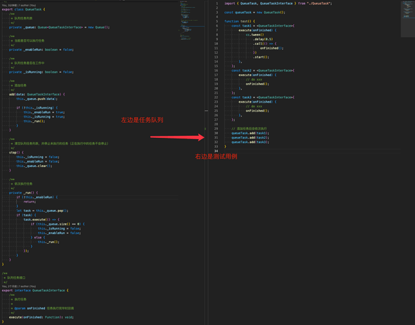Viewport: 415px width, 325px height.
Task: Click the '_queue: Queue<QueueTaskInterface>' property line
Action: coord(59,27)
